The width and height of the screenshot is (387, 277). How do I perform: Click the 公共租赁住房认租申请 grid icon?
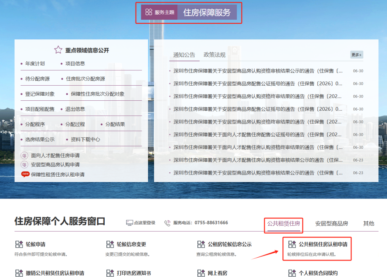coord(292,244)
